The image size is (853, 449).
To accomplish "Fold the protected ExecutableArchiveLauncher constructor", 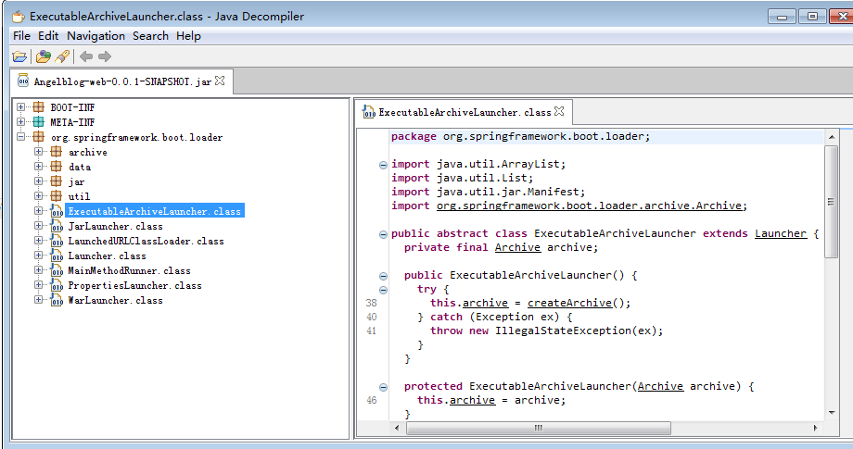I will (383, 387).
